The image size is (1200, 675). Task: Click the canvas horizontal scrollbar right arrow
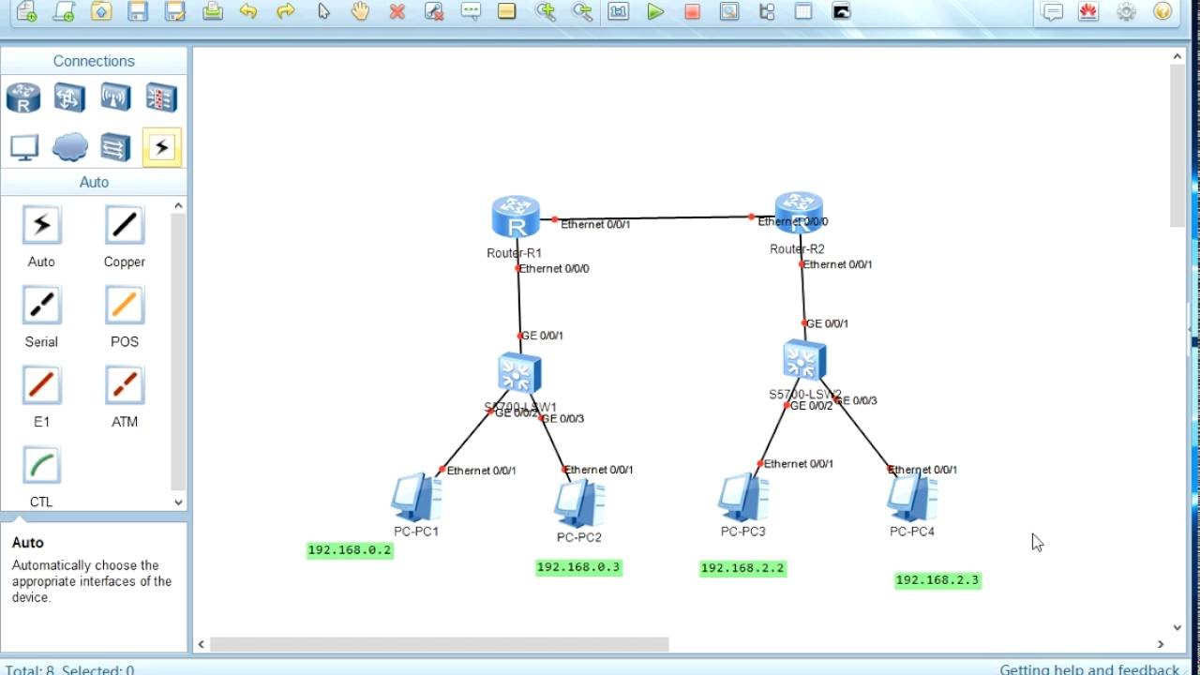pyautogui.click(x=1161, y=644)
